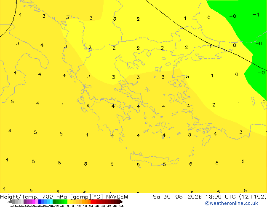The height and width of the screenshot is (207, 267).
Task: Click the dark maroon right arrow of the legend
Action: point(121,202)
